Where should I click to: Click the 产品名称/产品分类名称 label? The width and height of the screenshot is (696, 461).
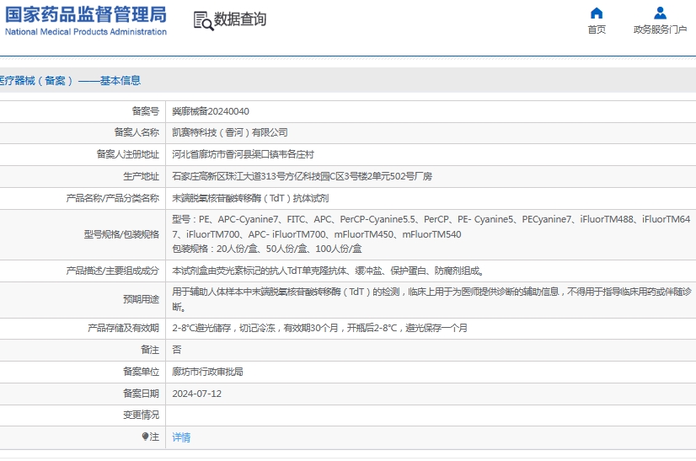pyautogui.click(x=112, y=198)
